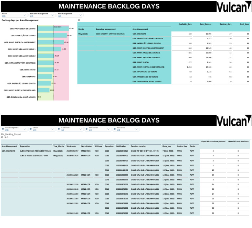Expand the Work order filter chevron

[136, 129]
